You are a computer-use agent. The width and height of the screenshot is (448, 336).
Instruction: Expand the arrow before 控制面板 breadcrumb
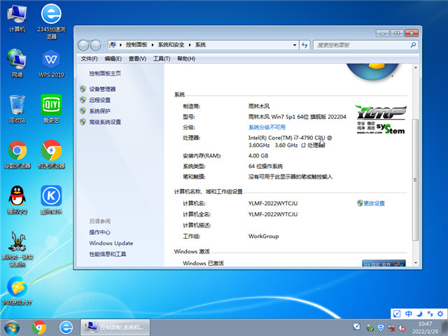(x=120, y=45)
